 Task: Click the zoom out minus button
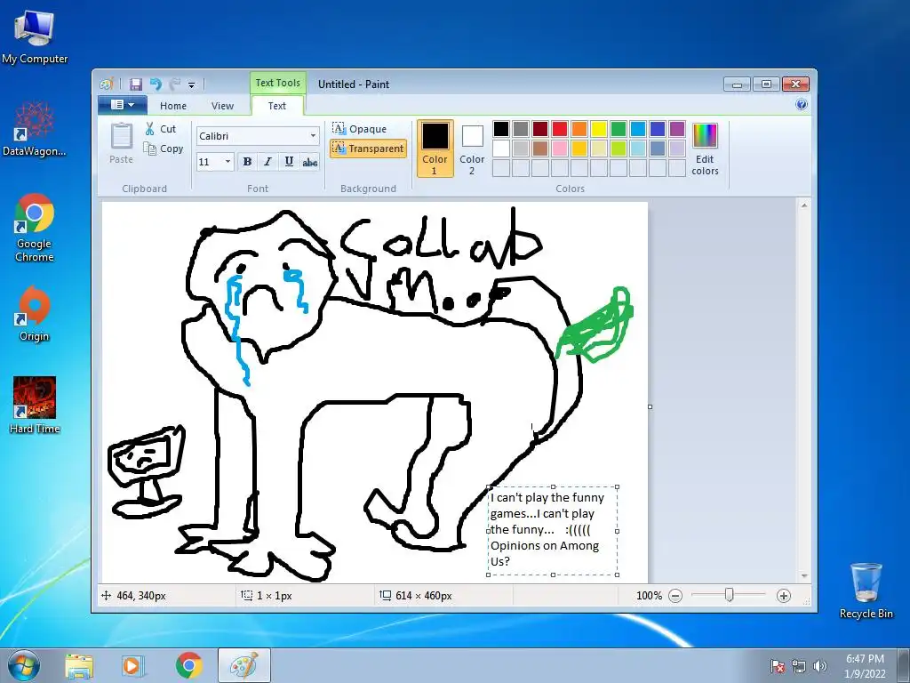[x=675, y=595]
